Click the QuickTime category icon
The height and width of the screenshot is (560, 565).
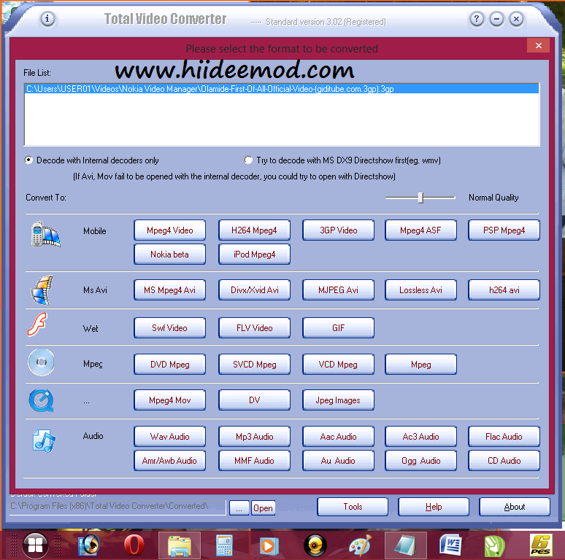41,400
